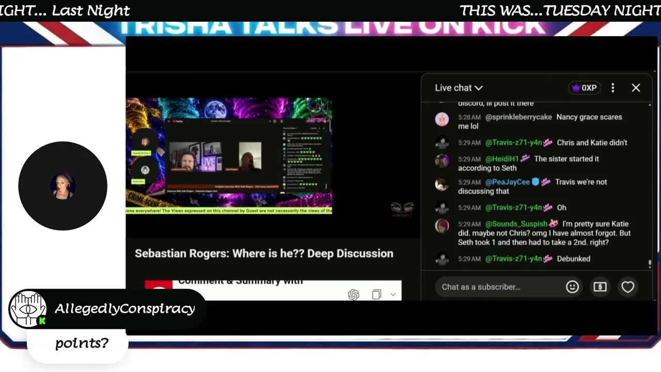
Task: Click the heart reaction icon
Action: [627, 287]
